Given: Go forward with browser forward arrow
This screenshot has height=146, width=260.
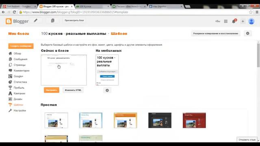Looking at the screenshot, I should click(x=9, y=12).
